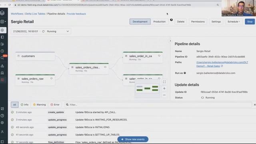Viewport: 256px width, 144px height.
Task: Click the external link icon after Retail Sales
Action: point(222,66)
